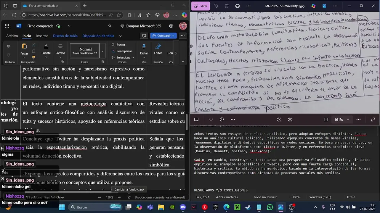This screenshot has width=380, height=213.
Task: Open Copilot in the Photos title bar
Action: click(313, 6)
